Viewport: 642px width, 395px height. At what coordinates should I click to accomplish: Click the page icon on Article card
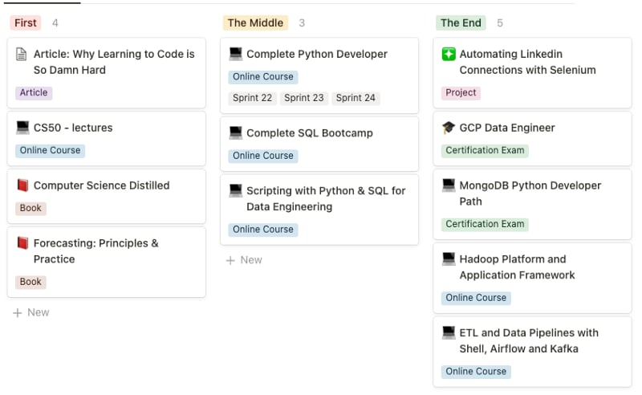coord(22,55)
